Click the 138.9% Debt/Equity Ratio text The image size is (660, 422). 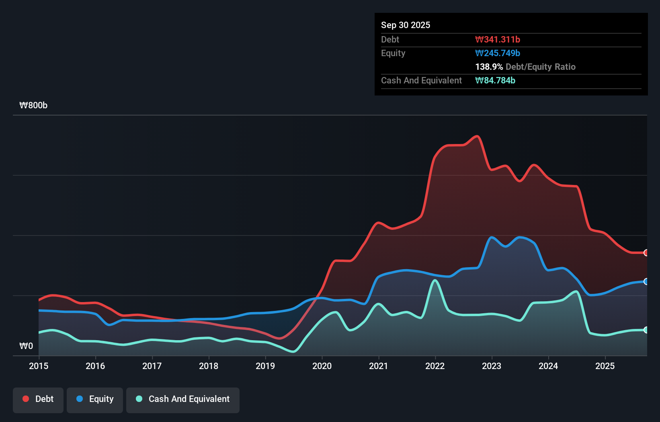[525, 67]
